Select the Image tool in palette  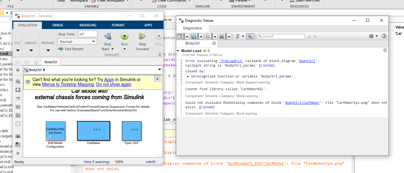pos(18,115)
